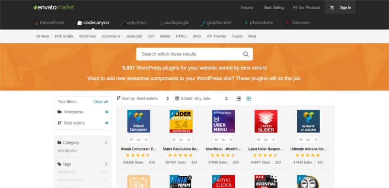
Task: Click the search magnifier icon
Action: (x=246, y=54)
